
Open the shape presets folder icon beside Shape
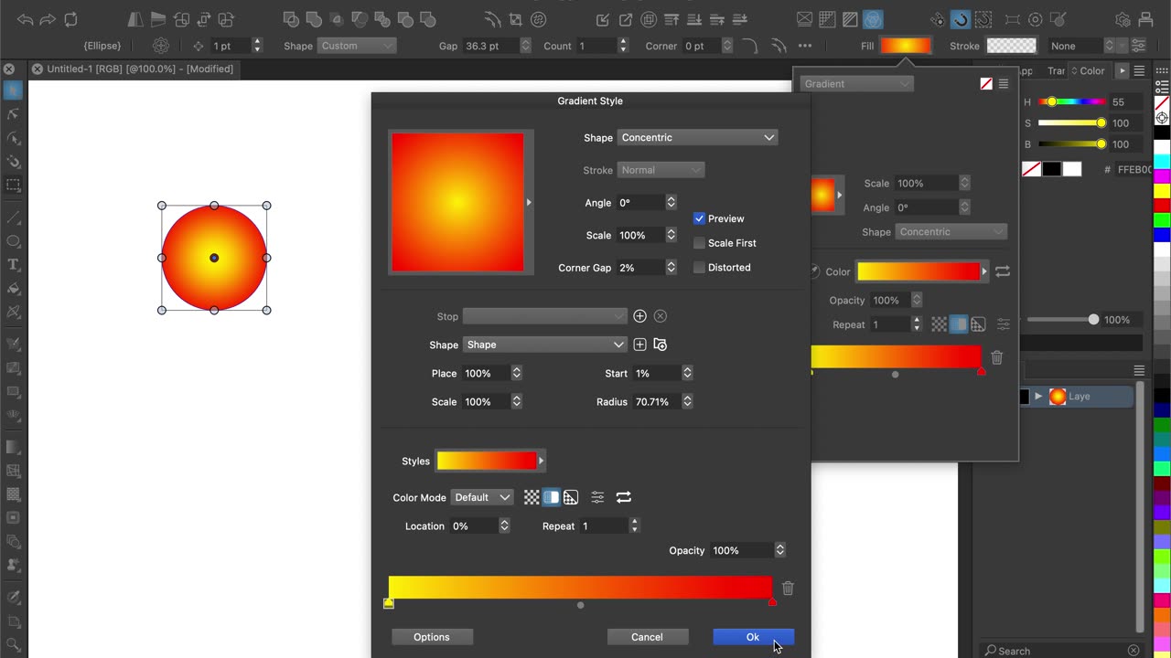tap(661, 345)
